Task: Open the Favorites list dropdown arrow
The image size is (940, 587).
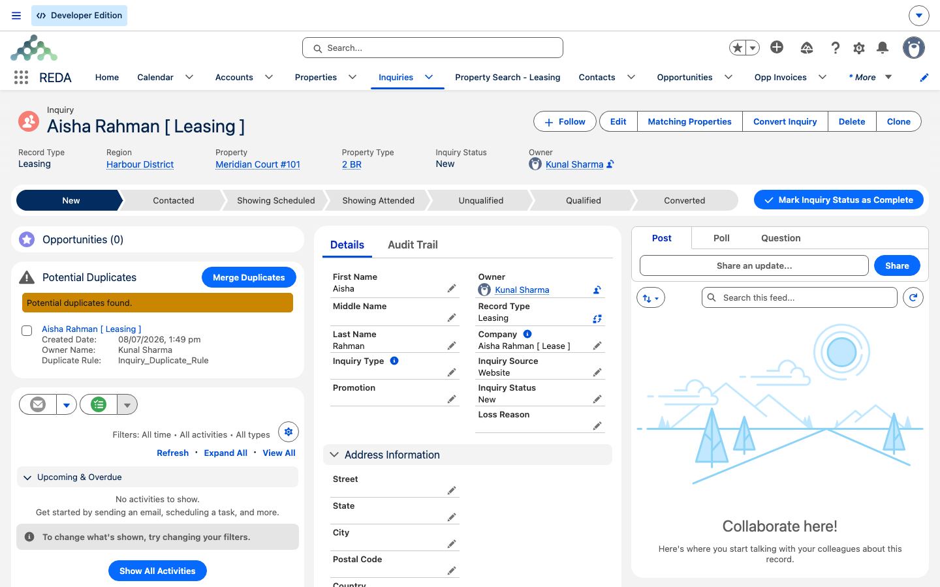Action: 753,48
